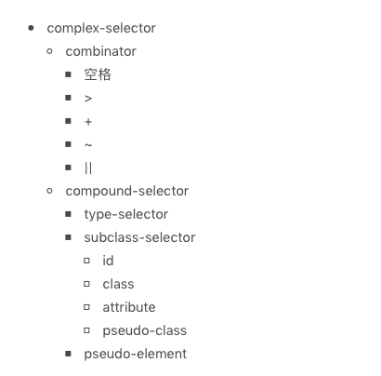The height and width of the screenshot is (376, 381).
Task: Select the class sub-item
Action: pyautogui.click(x=118, y=284)
